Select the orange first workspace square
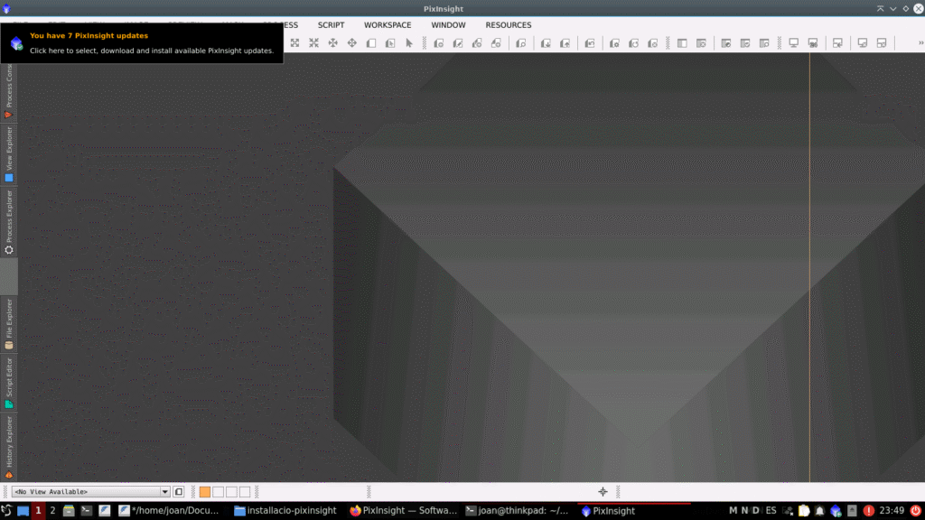Image resolution: width=925 pixels, height=520 pixels. click(x=205, y=492)
